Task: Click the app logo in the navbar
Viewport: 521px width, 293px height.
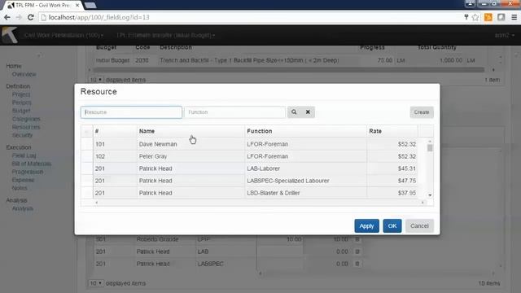Action: [x=9, y=35]
